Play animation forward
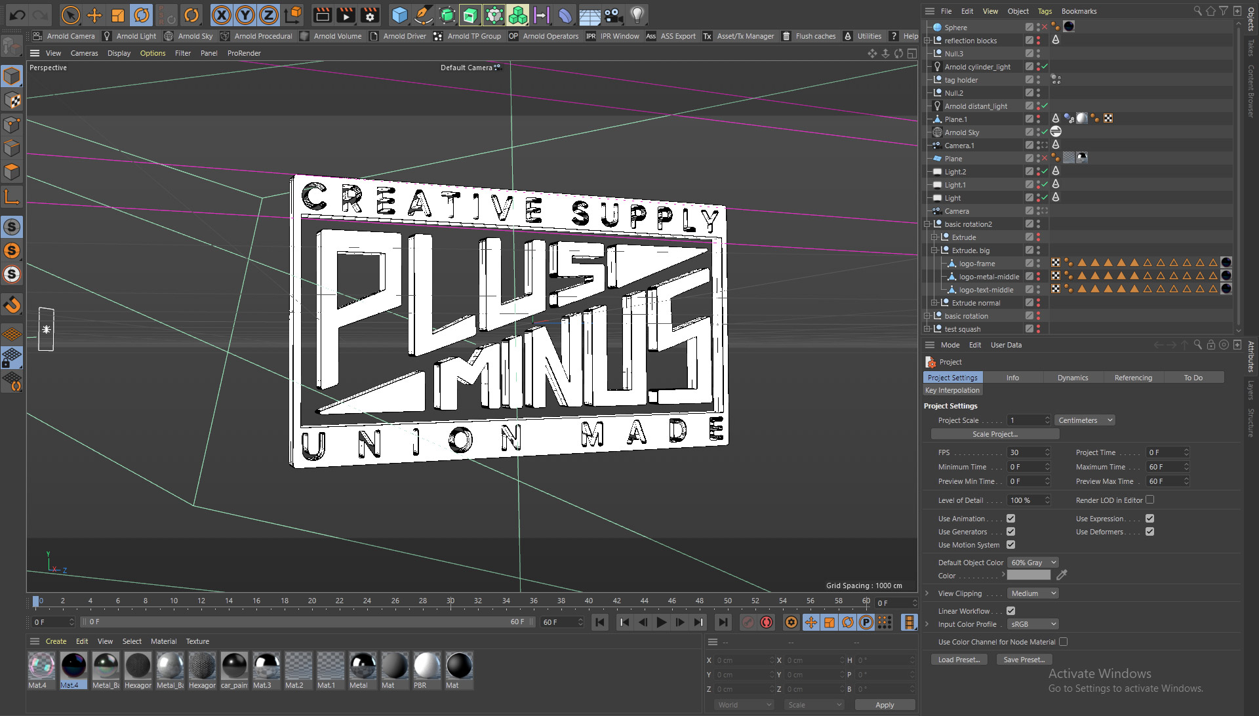Image resolution: width=1259 pixels, height=716 pixels. 662,622
